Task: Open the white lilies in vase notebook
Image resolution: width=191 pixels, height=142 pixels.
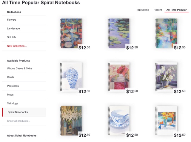Action: coord(71,121)
